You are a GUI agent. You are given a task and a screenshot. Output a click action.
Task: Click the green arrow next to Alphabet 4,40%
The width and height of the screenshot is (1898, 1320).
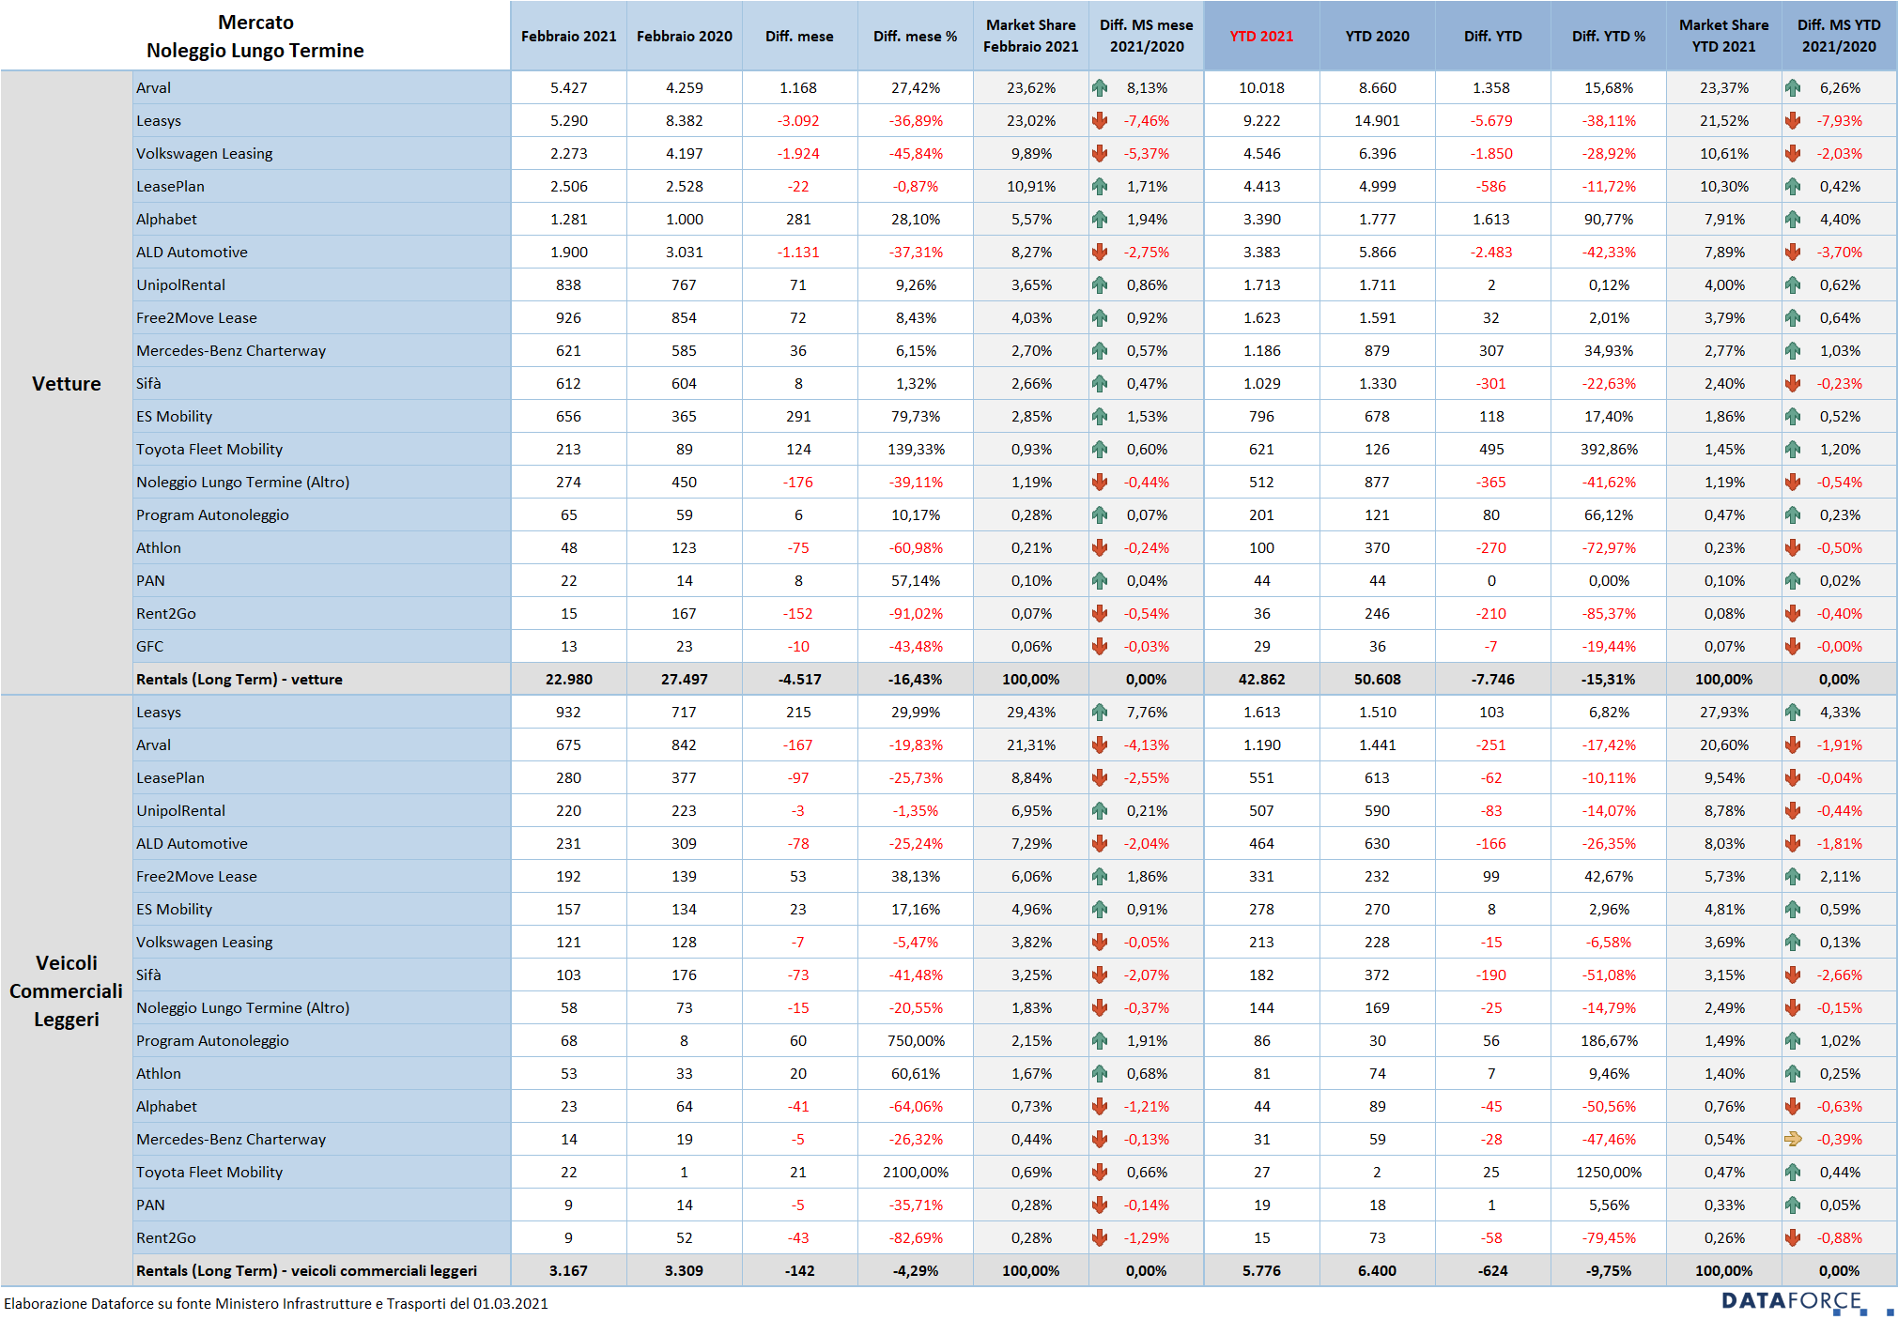(1793, 219)
